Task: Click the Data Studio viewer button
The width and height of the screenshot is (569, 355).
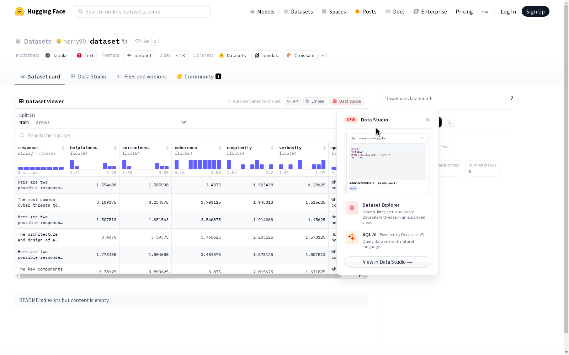Action: 347,101
